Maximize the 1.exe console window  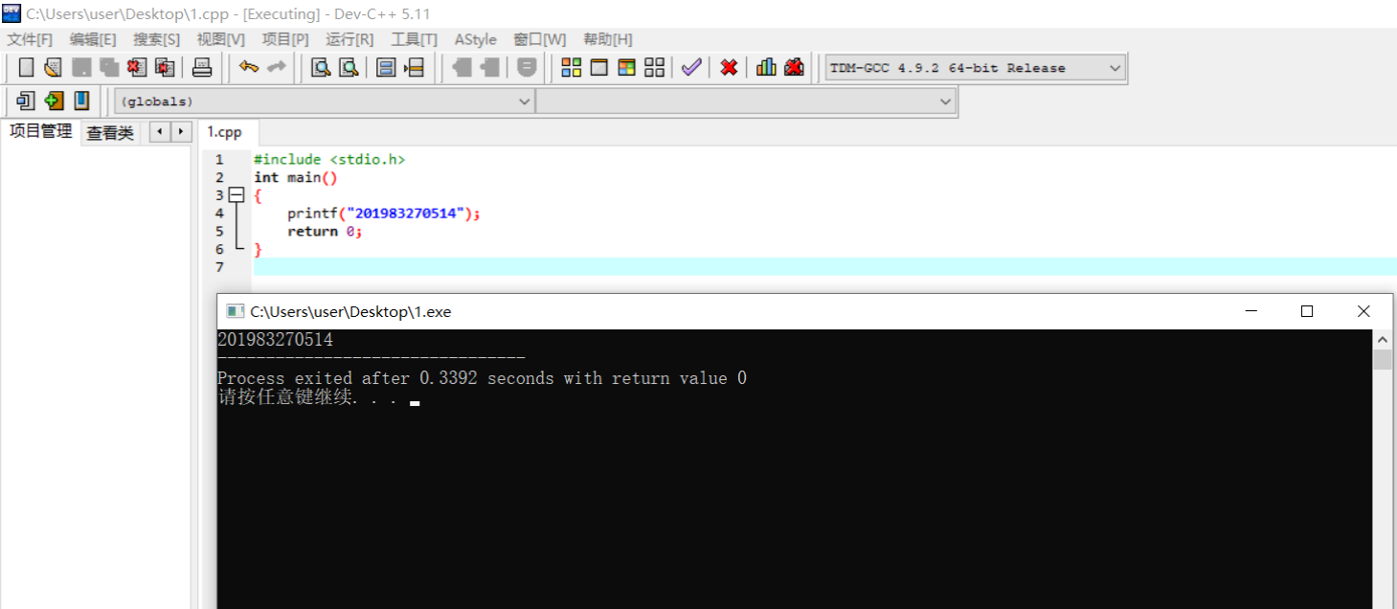pyautogui.click(x=1306, y=311)
